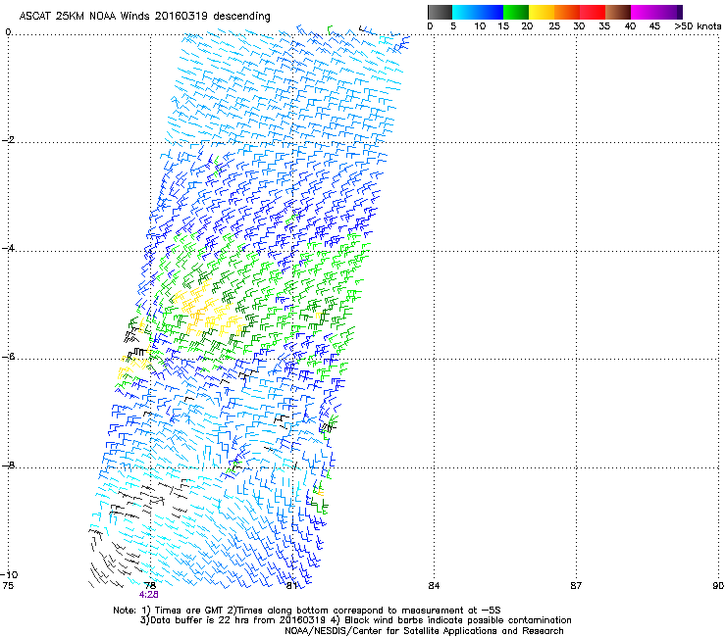
Task: Click the longitude label '75'
Action: (8, 586)
